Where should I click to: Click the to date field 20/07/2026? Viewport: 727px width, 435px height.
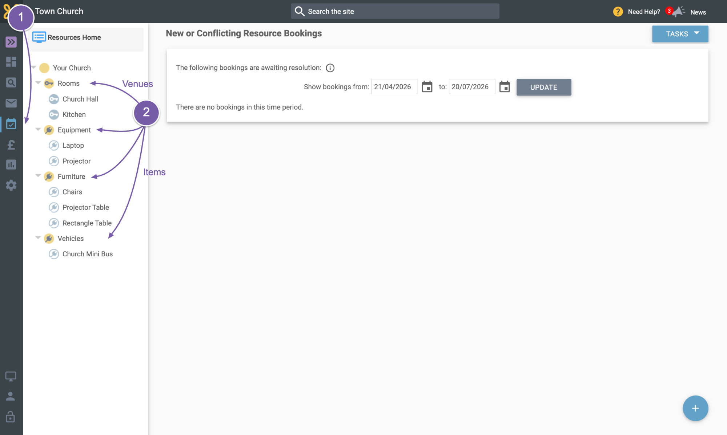(x=472, y=87)
